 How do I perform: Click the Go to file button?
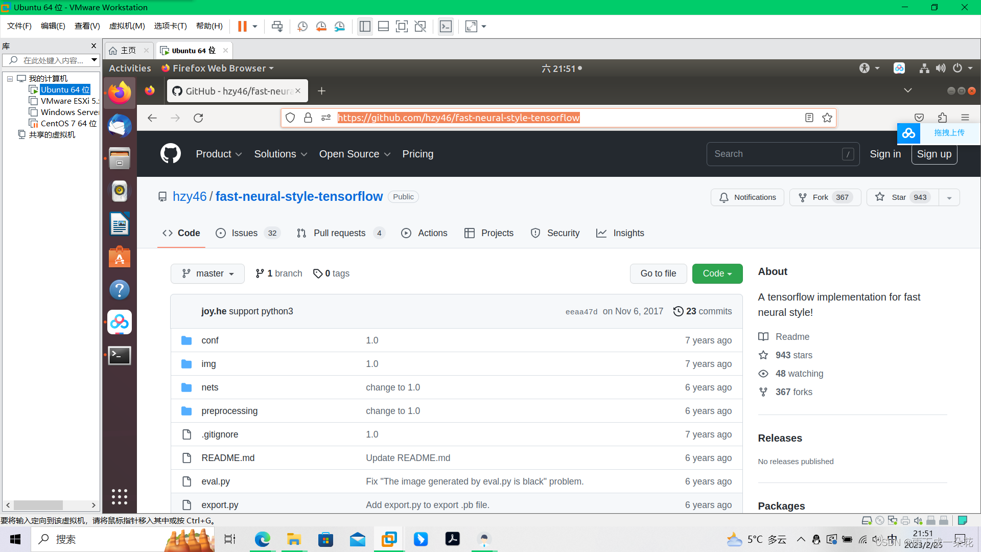(x=658, y=273)
